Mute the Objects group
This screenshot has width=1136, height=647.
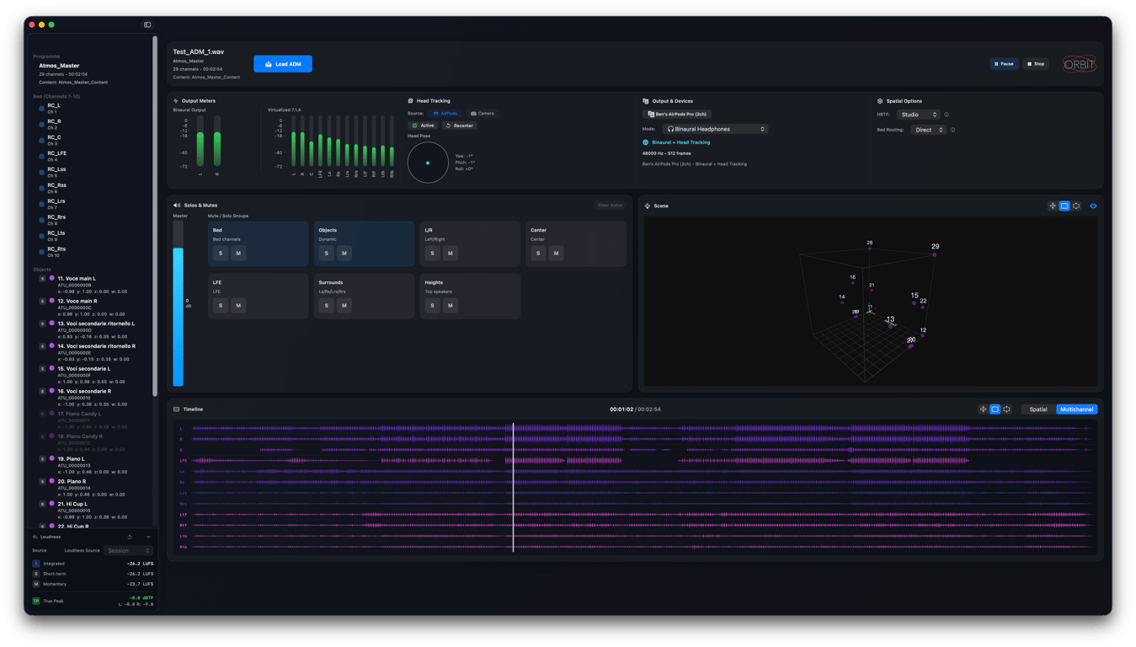(344, 252)
